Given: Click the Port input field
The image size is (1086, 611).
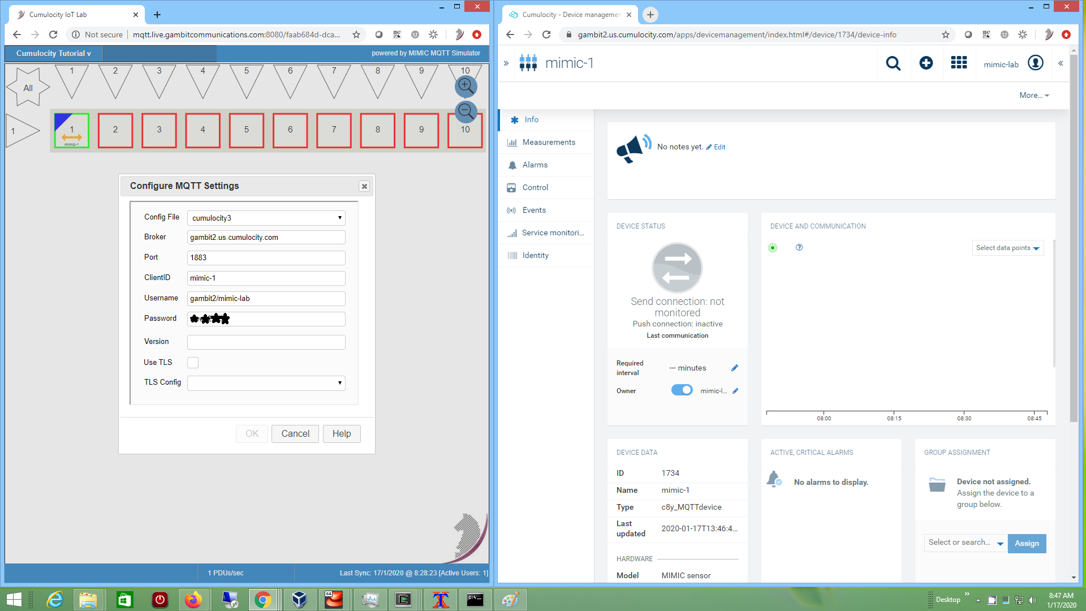Looking at the screenshot, I should (x=266, y=258).
